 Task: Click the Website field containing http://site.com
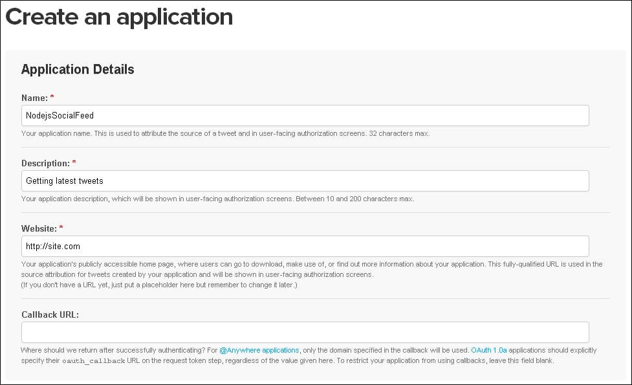click(305, 247)
